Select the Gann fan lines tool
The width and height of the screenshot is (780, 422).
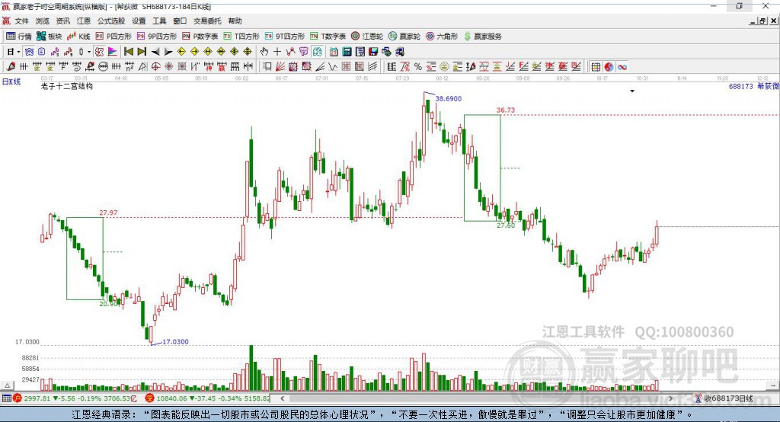point(280,67)
